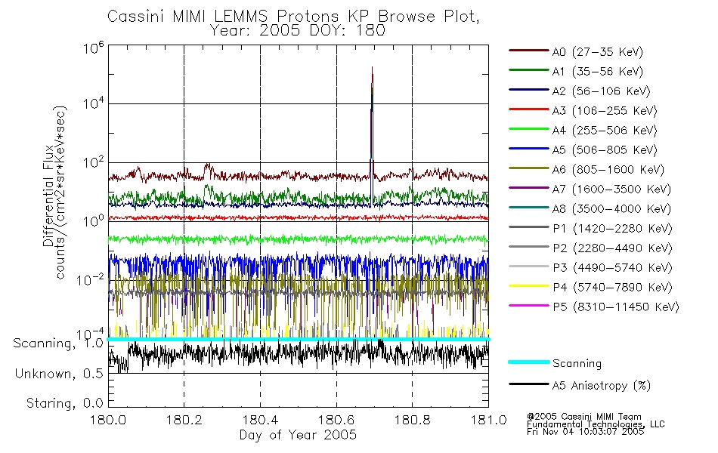Screen dimensions: 718x453
Task: Click the 181.0 x-axis tick label
Action: coord(488,420)
